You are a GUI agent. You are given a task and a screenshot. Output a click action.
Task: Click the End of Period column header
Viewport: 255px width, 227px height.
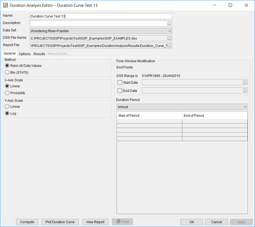[215, 115]
